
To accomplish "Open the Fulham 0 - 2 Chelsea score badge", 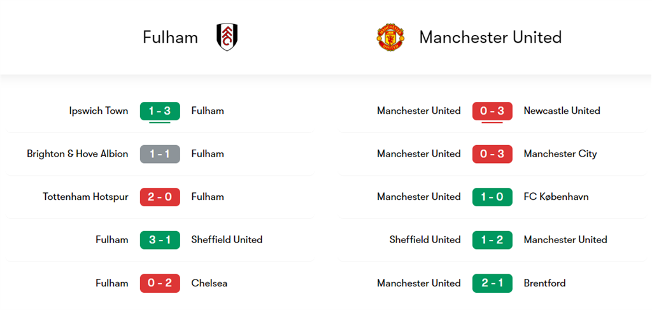I will [x=160, y=283].
